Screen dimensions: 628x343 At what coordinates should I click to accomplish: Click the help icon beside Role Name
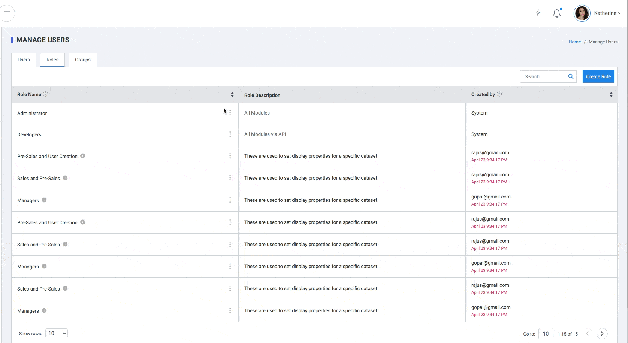45,94
